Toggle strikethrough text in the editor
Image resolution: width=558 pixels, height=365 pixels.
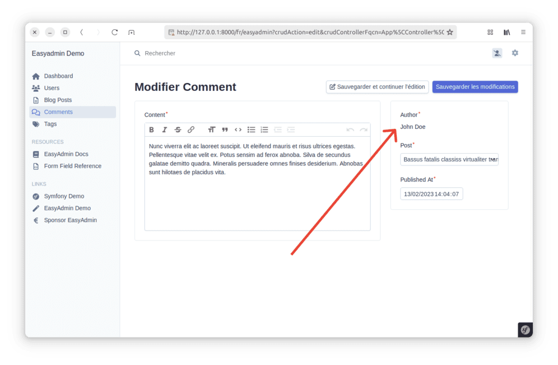coord(178,130)
